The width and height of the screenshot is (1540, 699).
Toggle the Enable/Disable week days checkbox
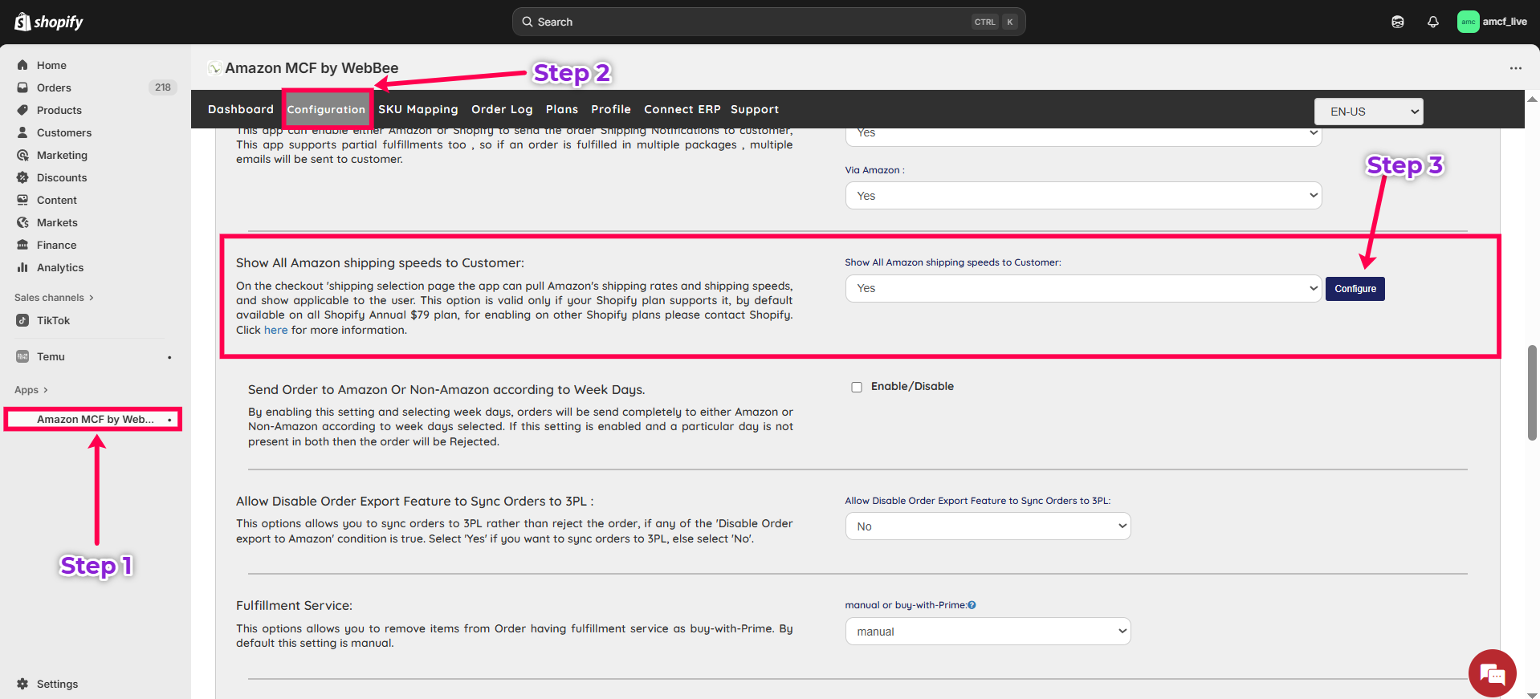pos(857,387)
